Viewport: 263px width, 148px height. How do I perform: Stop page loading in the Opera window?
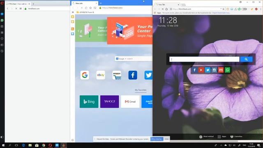[16, 9]
